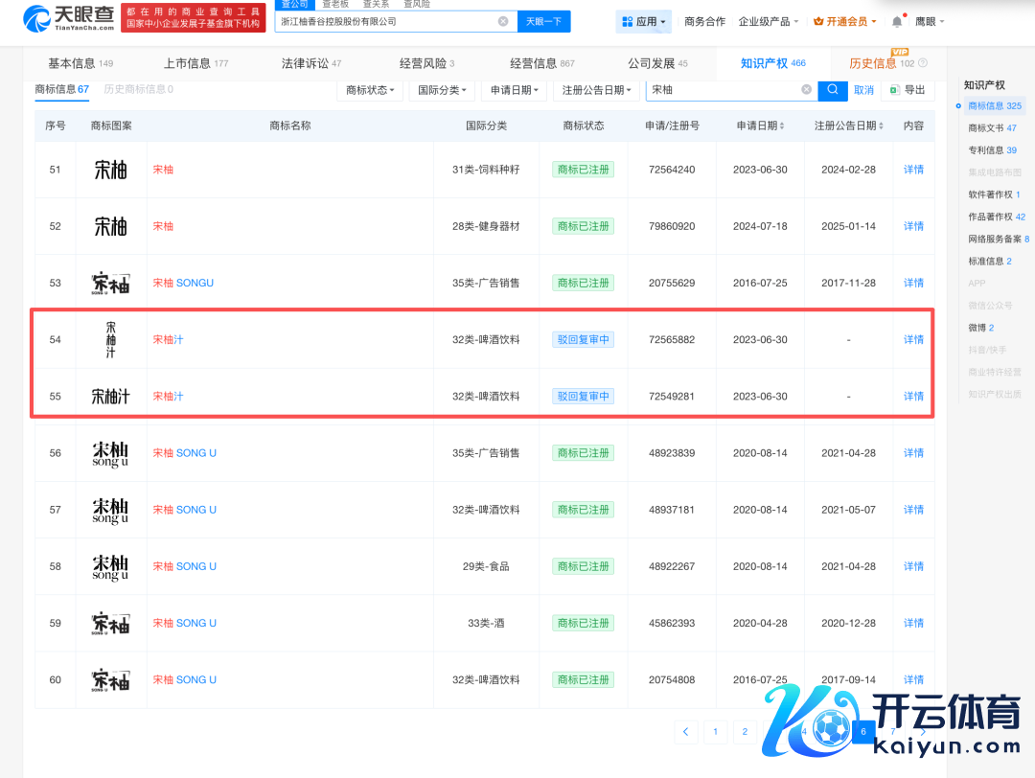
Task: Go to previous page arrow
Action: coord(685,732)
